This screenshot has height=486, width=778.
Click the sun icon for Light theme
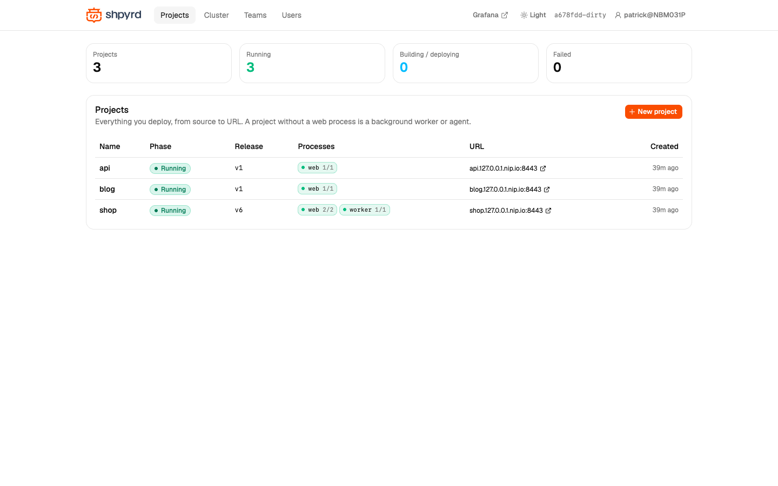[524, 15]
